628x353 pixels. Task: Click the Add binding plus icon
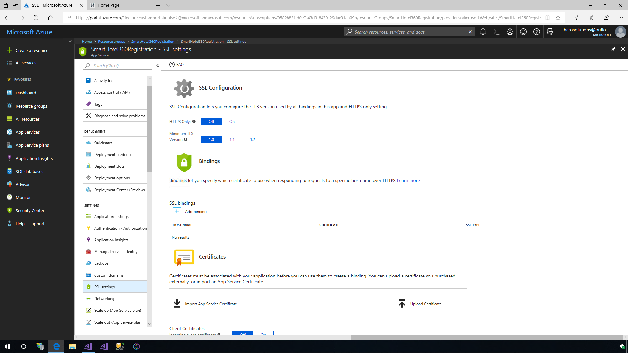coord(177,211)
